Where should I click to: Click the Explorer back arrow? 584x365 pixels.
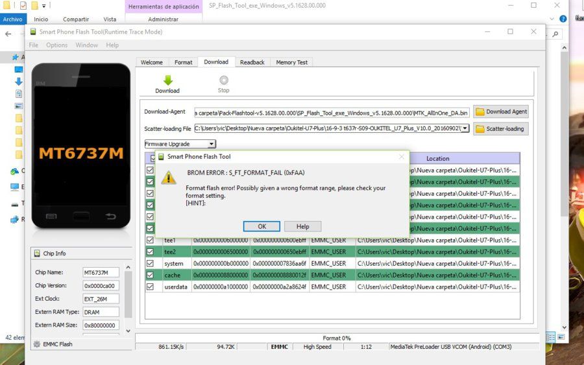[8, 34]
